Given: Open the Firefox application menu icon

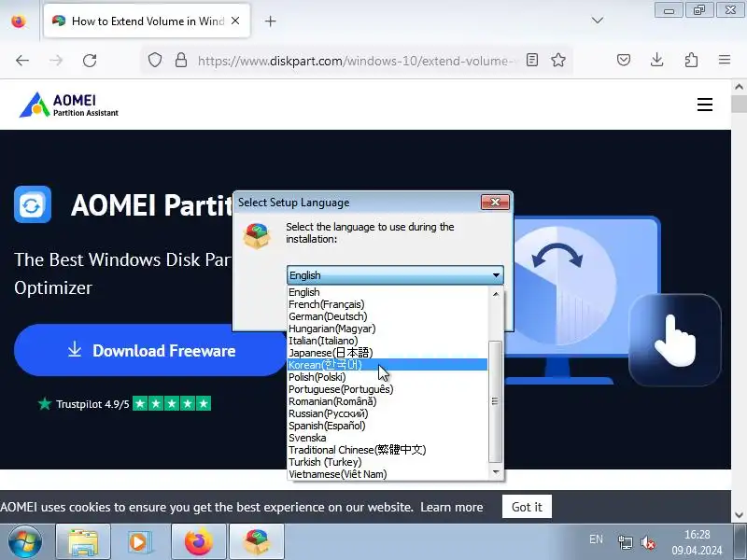Looking at the screenshot, I should point(725,60).
